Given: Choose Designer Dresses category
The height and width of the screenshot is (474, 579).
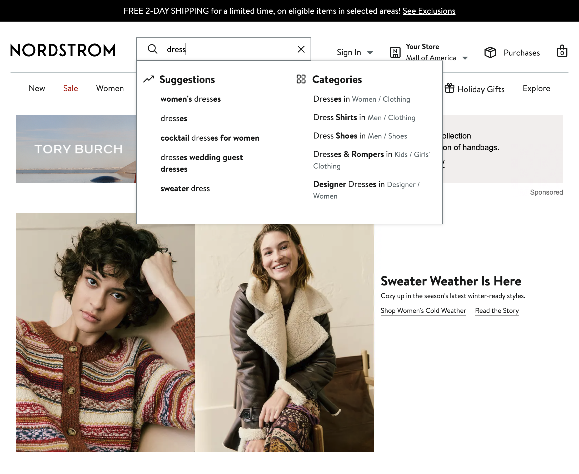Looking at the screenshot, I should (366, 184).
